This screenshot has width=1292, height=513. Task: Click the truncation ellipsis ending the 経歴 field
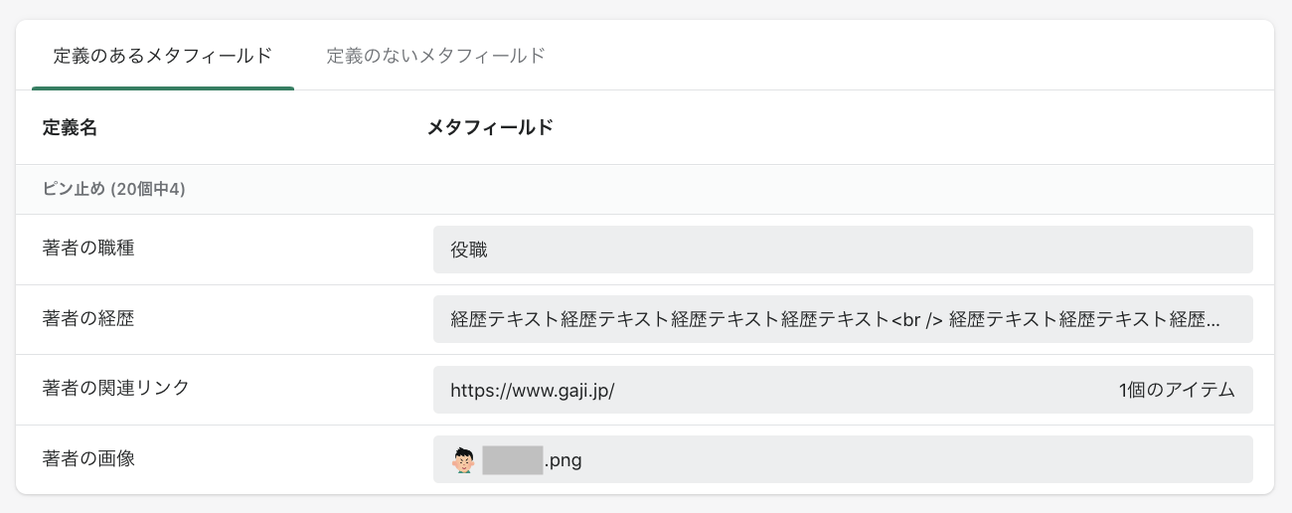click(1211, 320)
